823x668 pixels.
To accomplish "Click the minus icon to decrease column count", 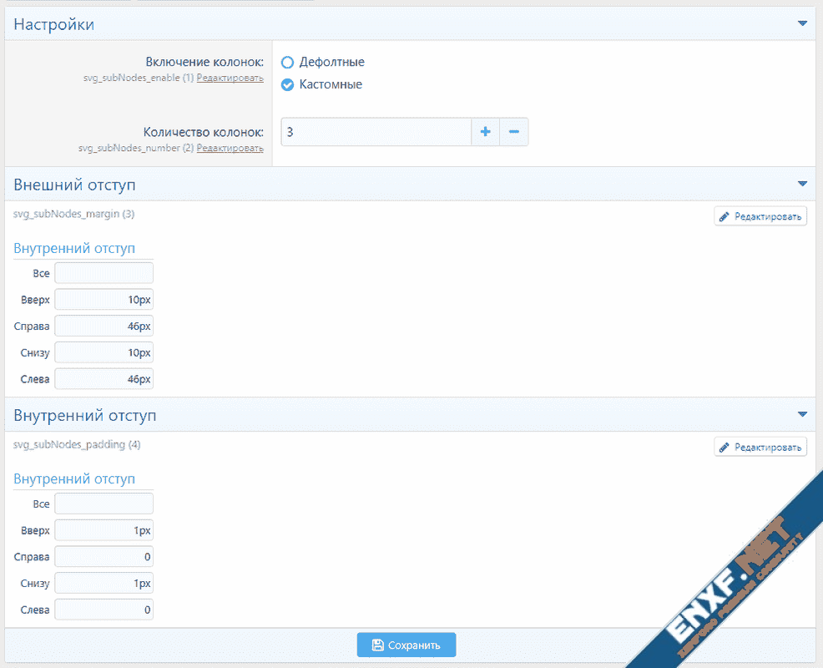I will click(513, 132).
